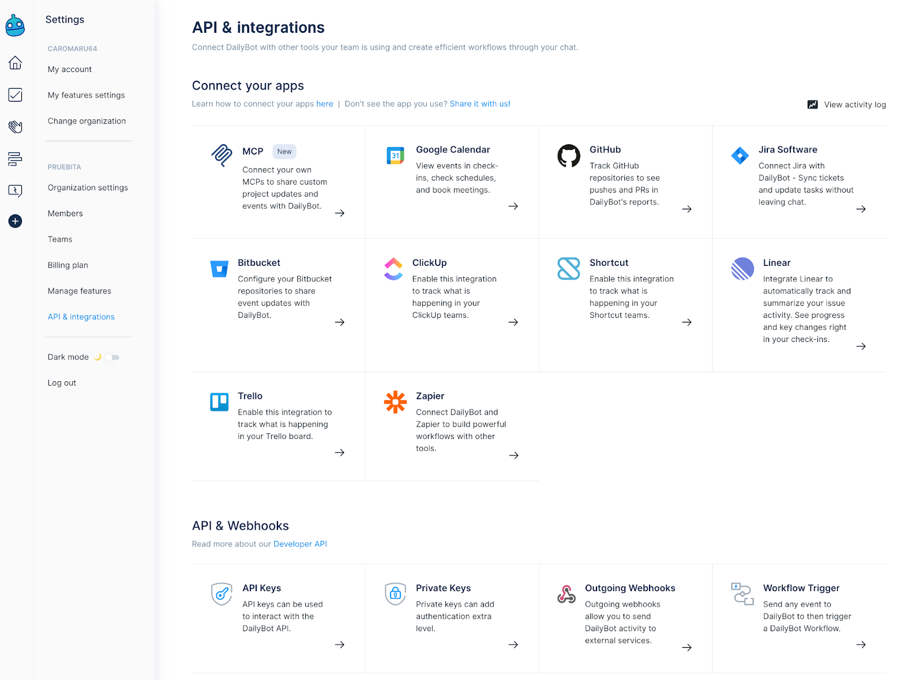923x680 pixels.
Task: Click the waving hand kudos icon
Action: 16,127
